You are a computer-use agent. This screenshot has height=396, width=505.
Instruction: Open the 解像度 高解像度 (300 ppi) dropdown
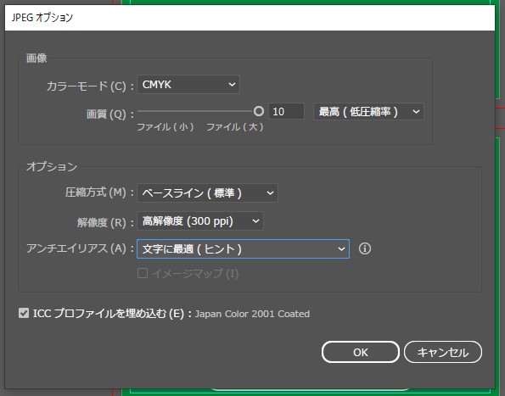pos(200,221)
